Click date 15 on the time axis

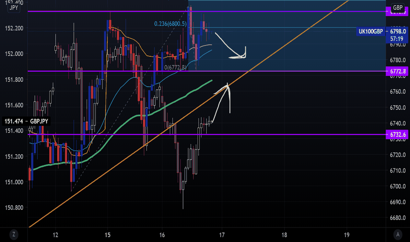click(107, 235)
